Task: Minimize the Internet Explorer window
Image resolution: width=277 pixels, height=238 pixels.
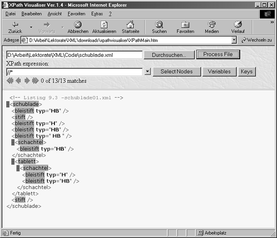Action: coord(258,5)
